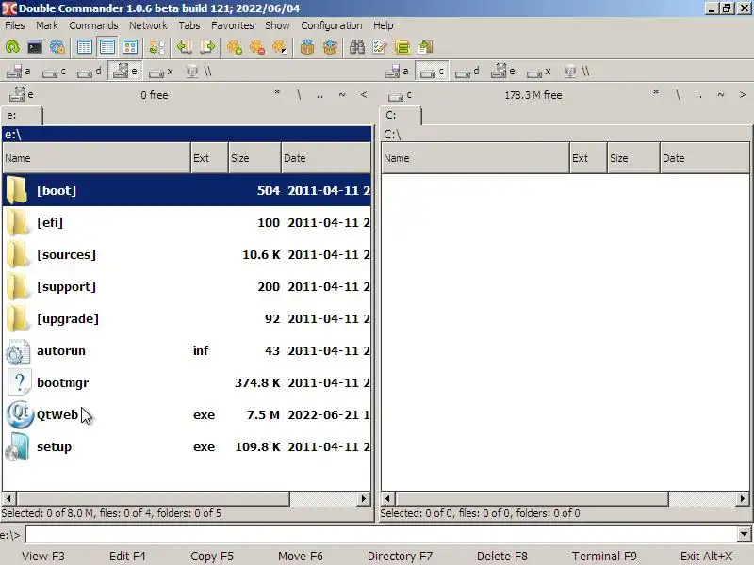Click the synchronize directories icon
Viewport: 754px width, 565px height.
pos(402,47)
